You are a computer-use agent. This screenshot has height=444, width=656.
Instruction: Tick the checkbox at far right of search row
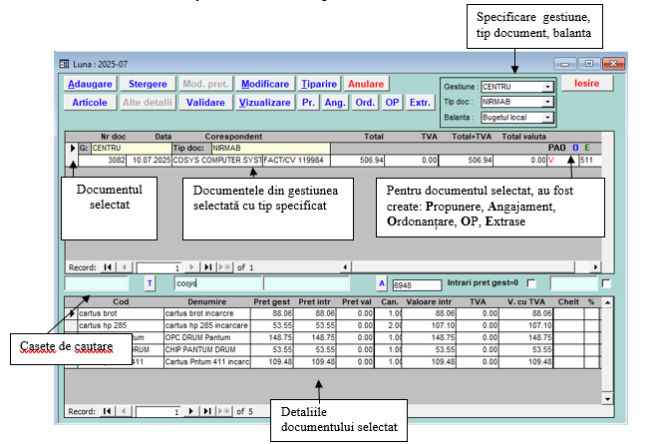coord(606,283)
